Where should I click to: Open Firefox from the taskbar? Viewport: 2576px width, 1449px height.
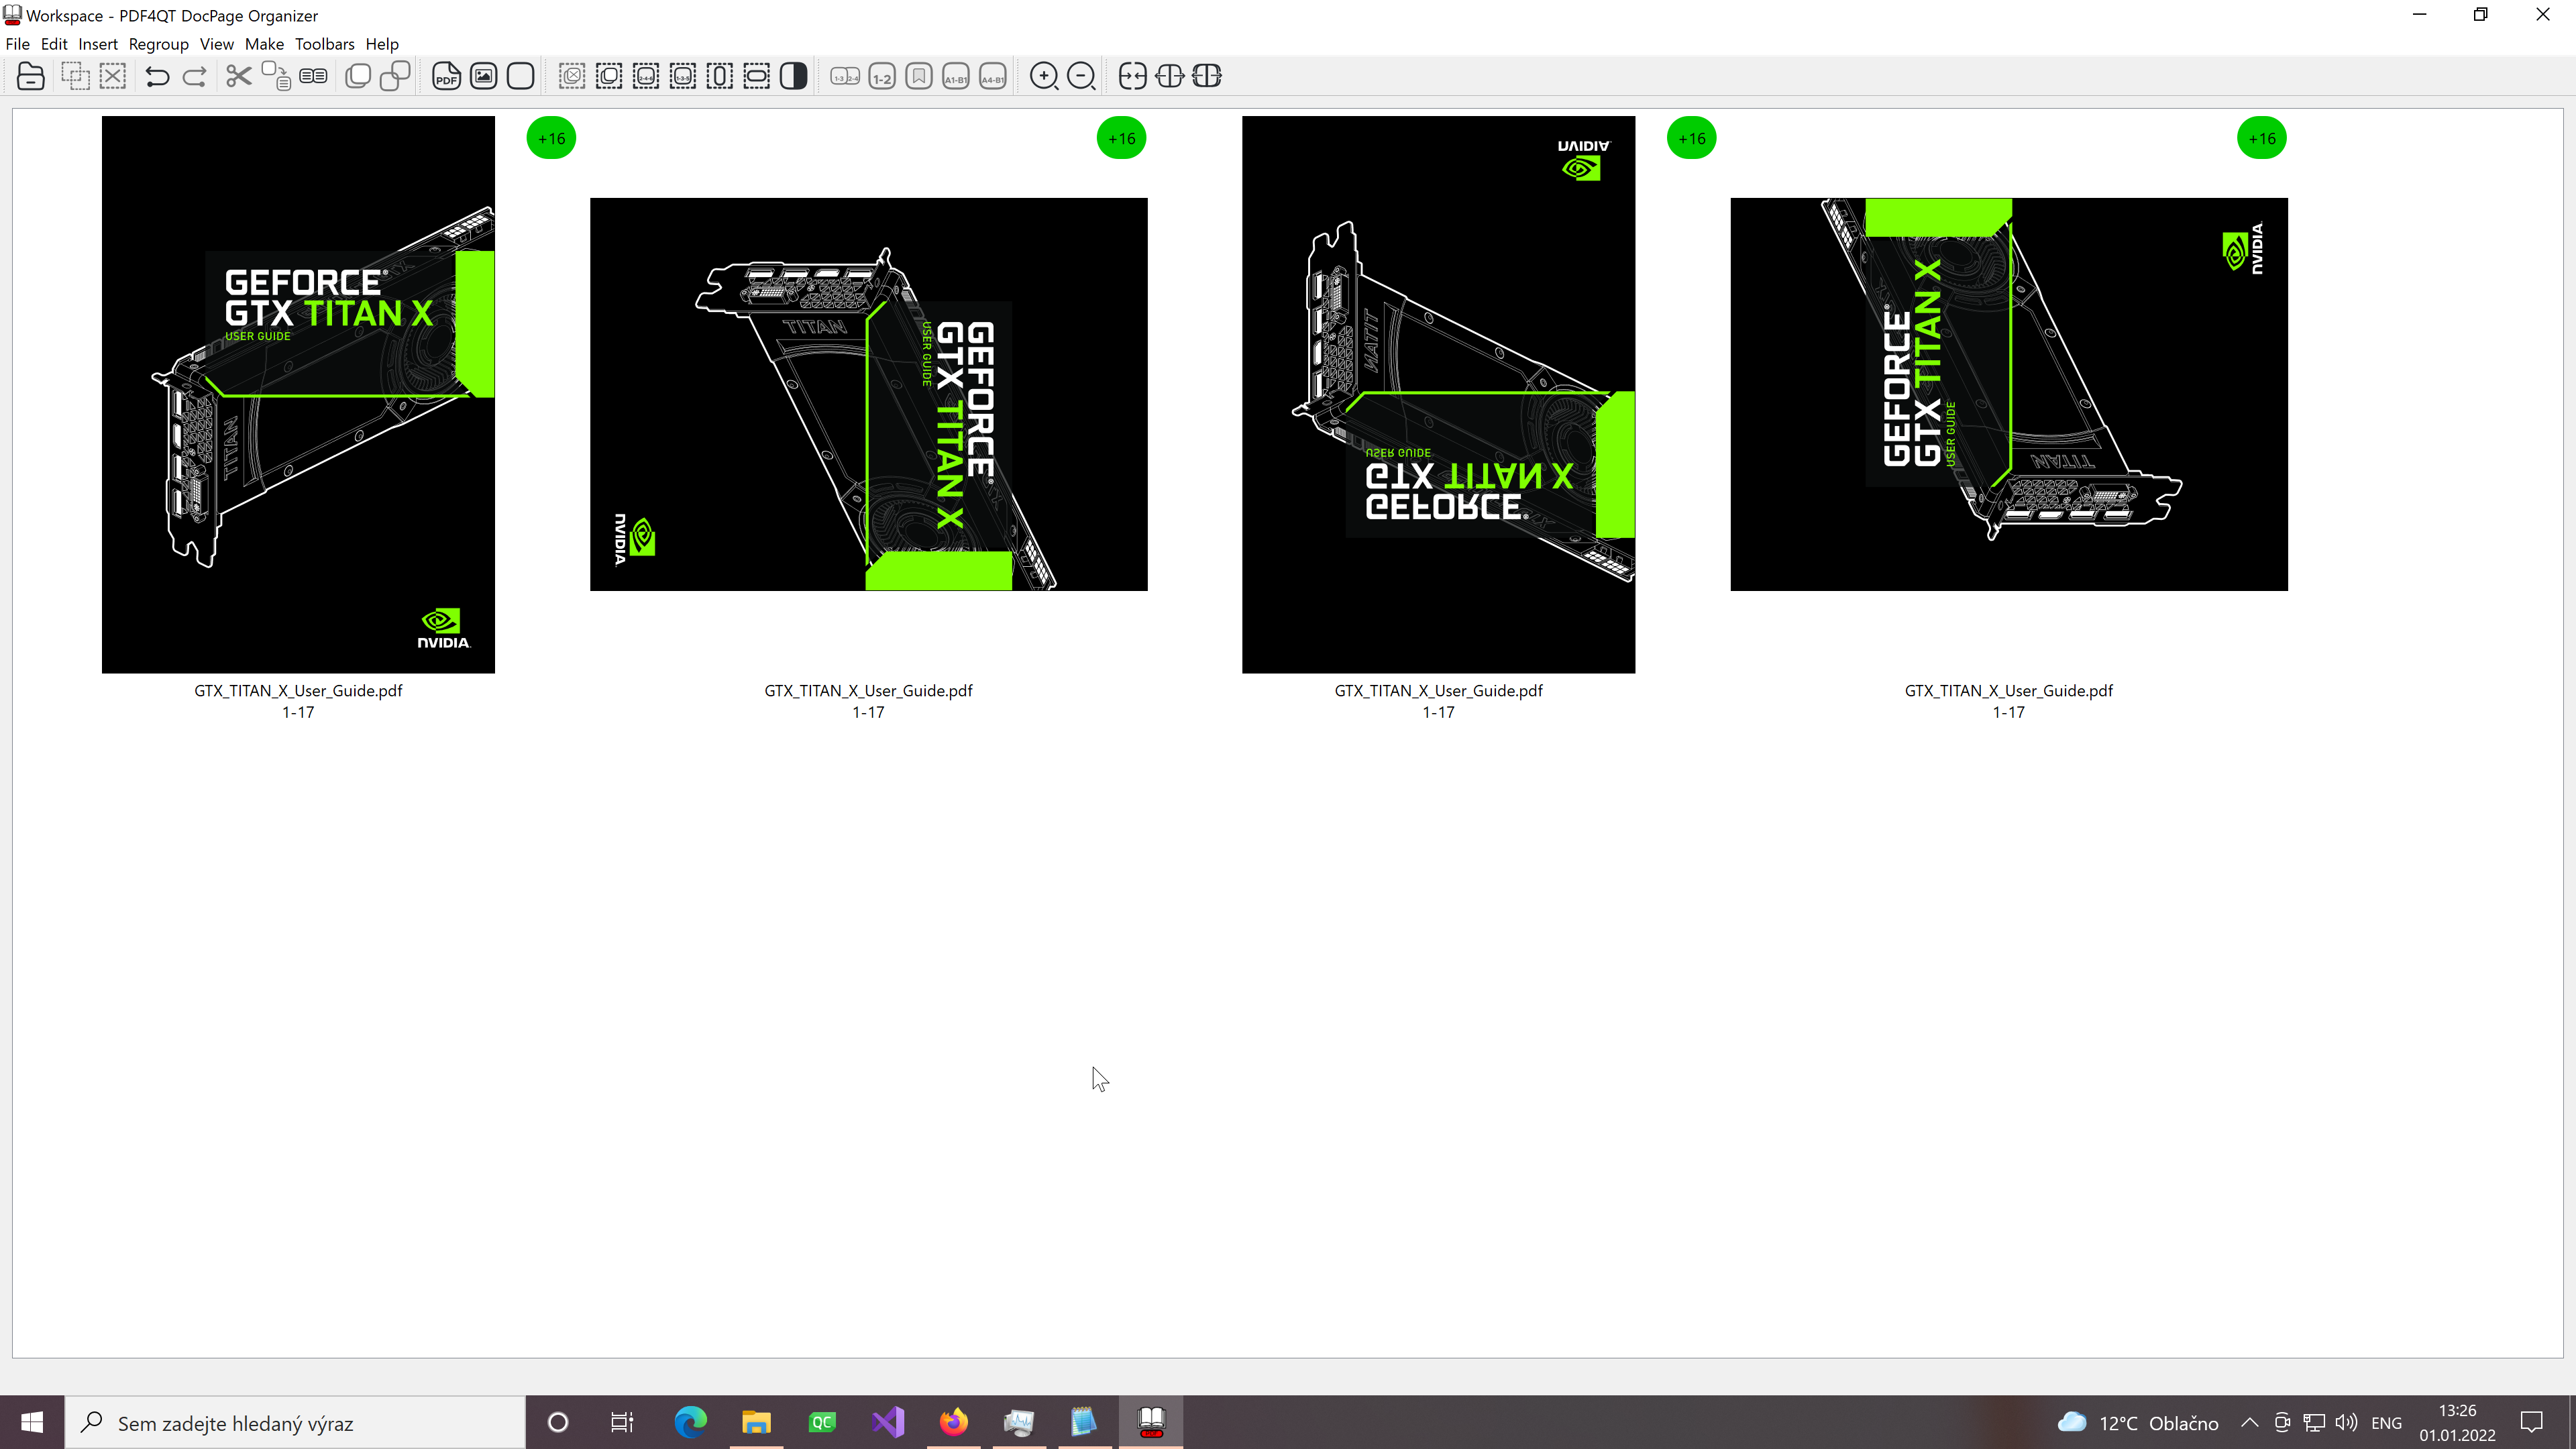click(953, 1422)
